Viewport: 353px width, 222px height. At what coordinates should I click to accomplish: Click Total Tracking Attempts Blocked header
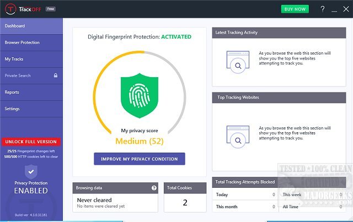(279, 182)
